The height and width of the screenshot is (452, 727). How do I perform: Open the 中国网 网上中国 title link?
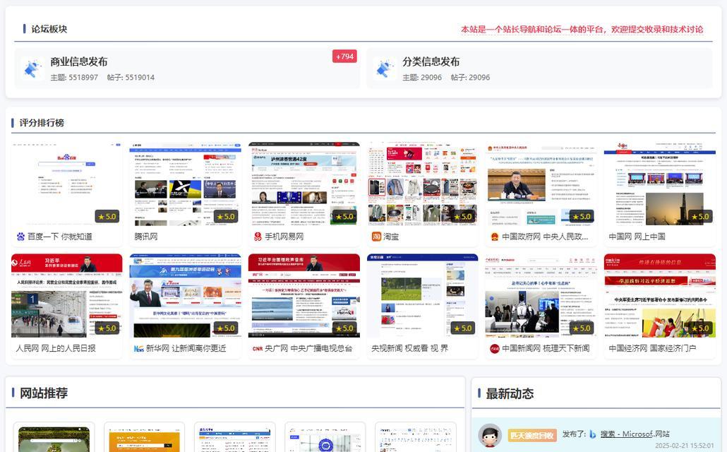point(637,237)
